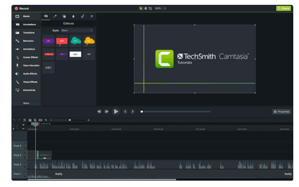Zoom out the timeline with minus button

(51, 120)
